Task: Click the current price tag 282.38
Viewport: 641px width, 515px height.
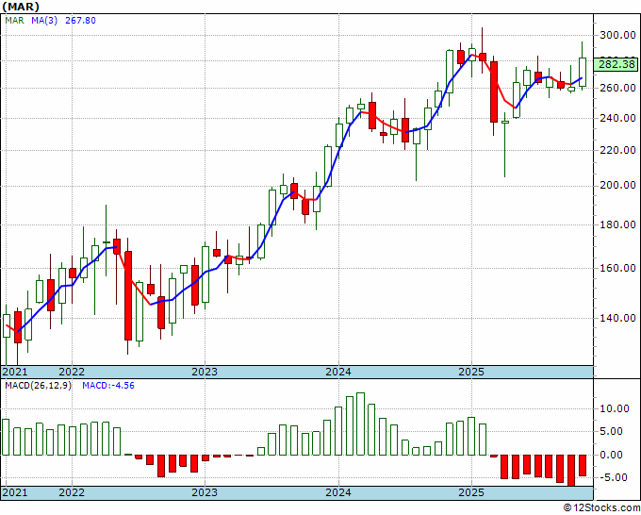Action: tap(616, 64)
